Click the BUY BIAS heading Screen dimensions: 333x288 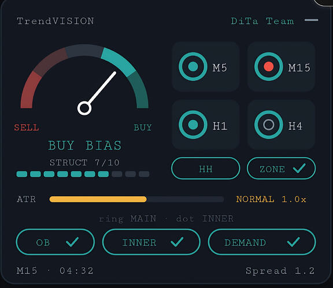[x=85, y=145]
